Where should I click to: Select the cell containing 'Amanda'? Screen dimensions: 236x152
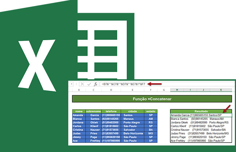point(79,115)
